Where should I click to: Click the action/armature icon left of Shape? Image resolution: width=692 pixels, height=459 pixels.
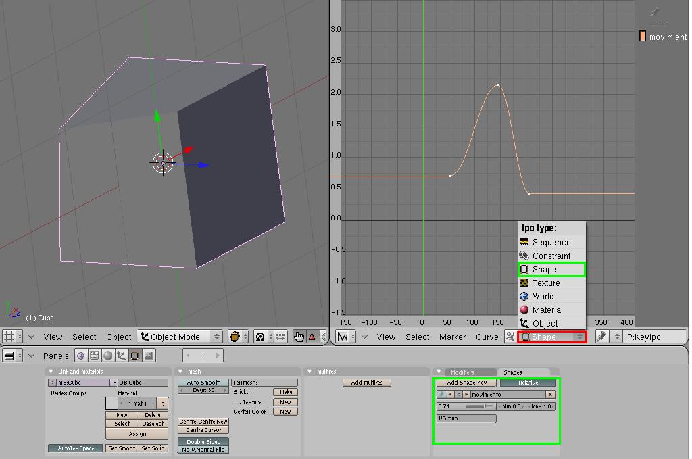tap(510, 337)
